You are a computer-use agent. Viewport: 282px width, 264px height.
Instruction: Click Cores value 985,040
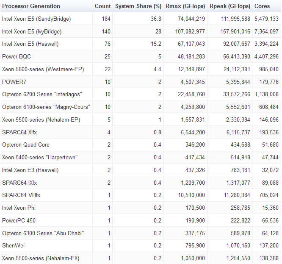pos(269,69)
